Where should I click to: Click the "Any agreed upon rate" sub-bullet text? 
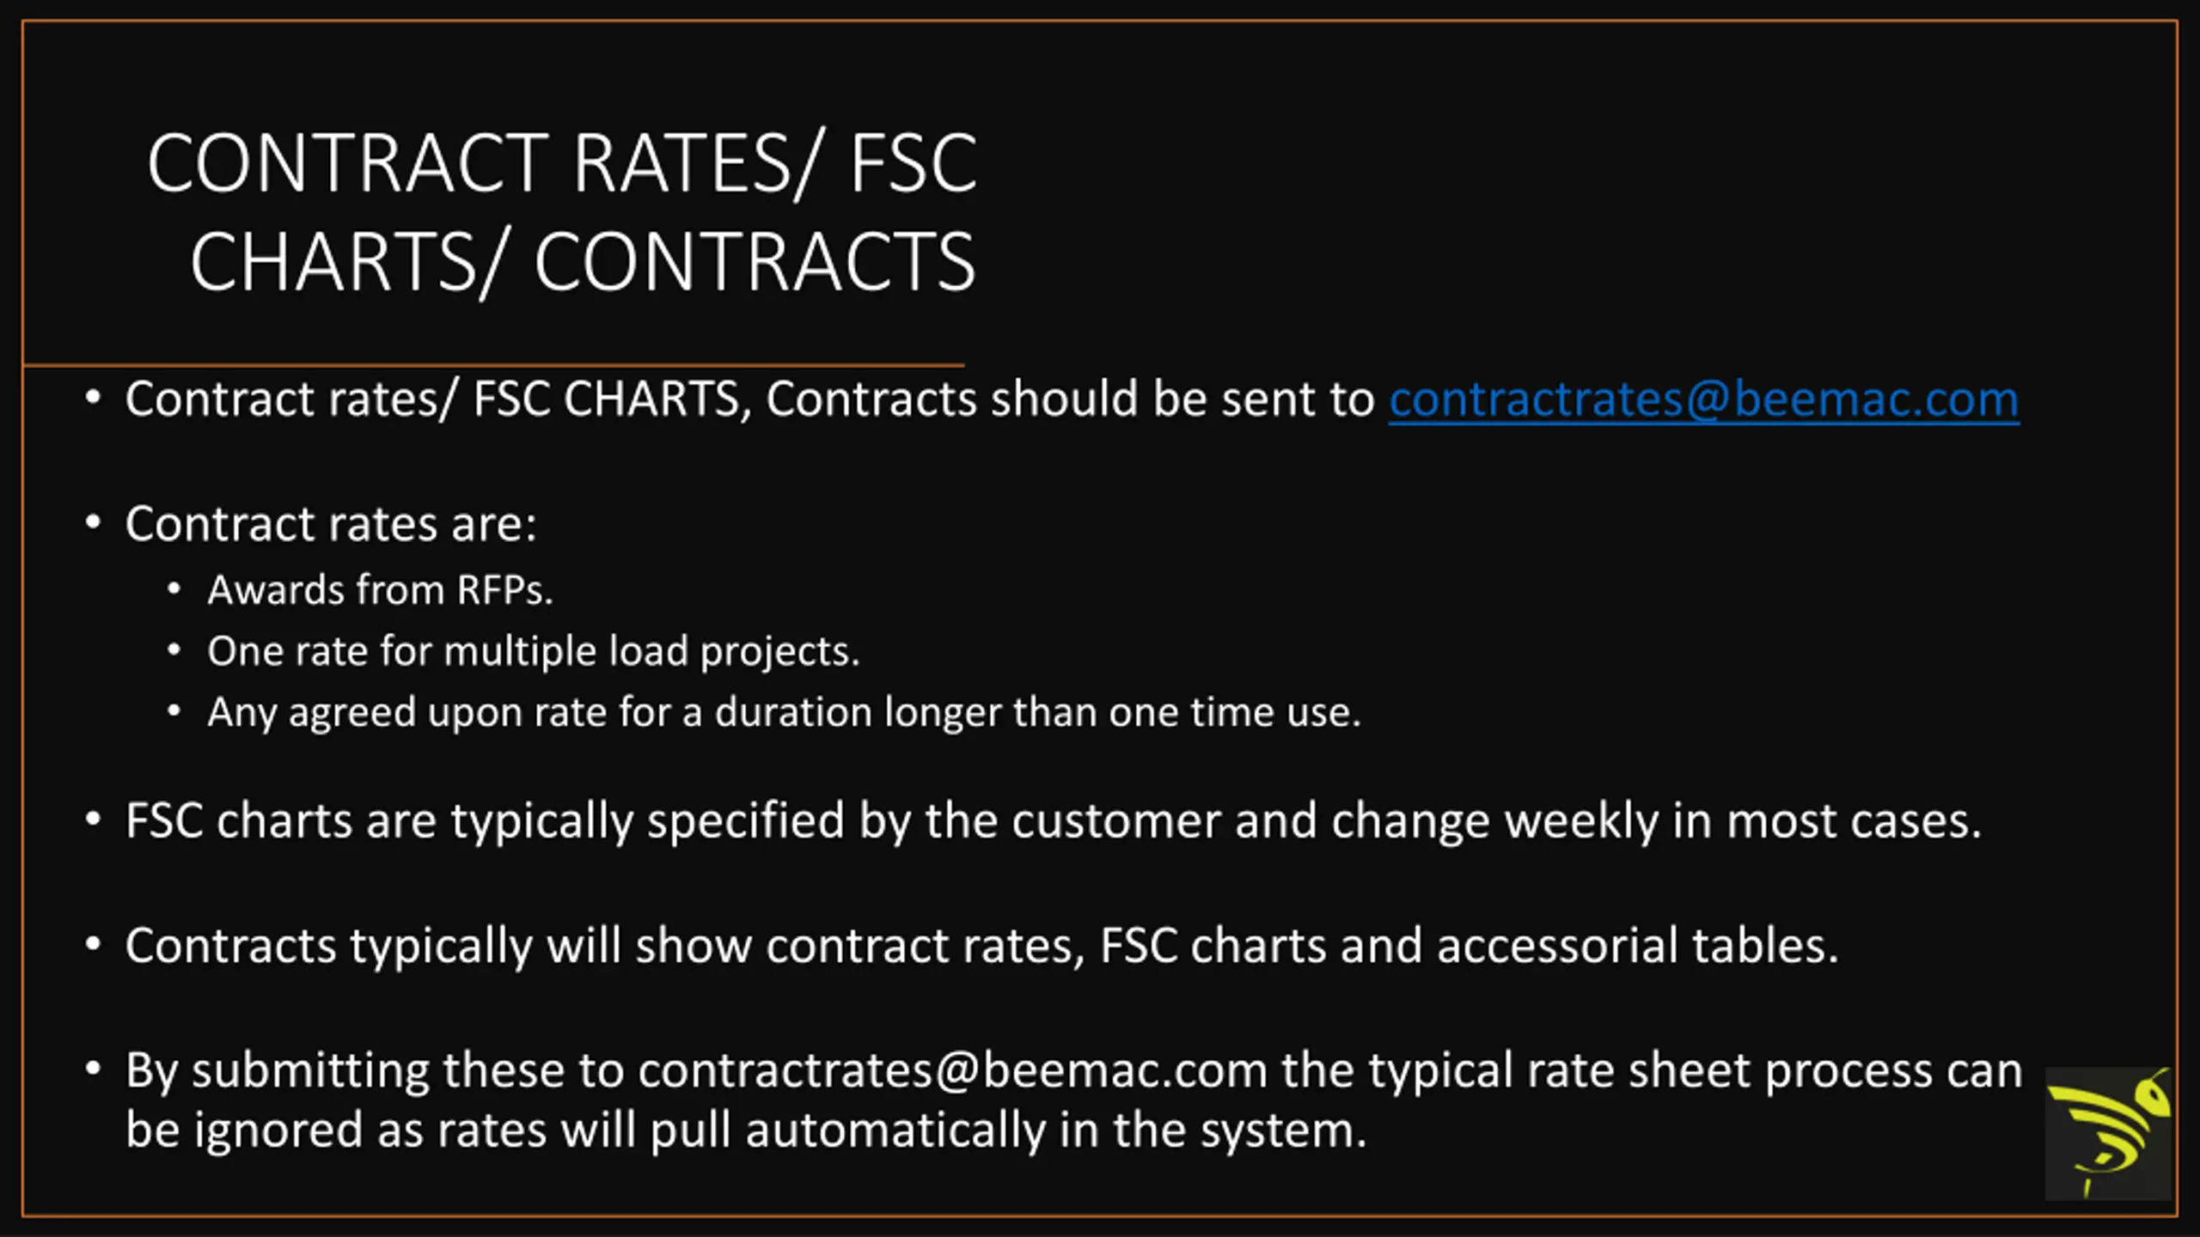[784, 712]
